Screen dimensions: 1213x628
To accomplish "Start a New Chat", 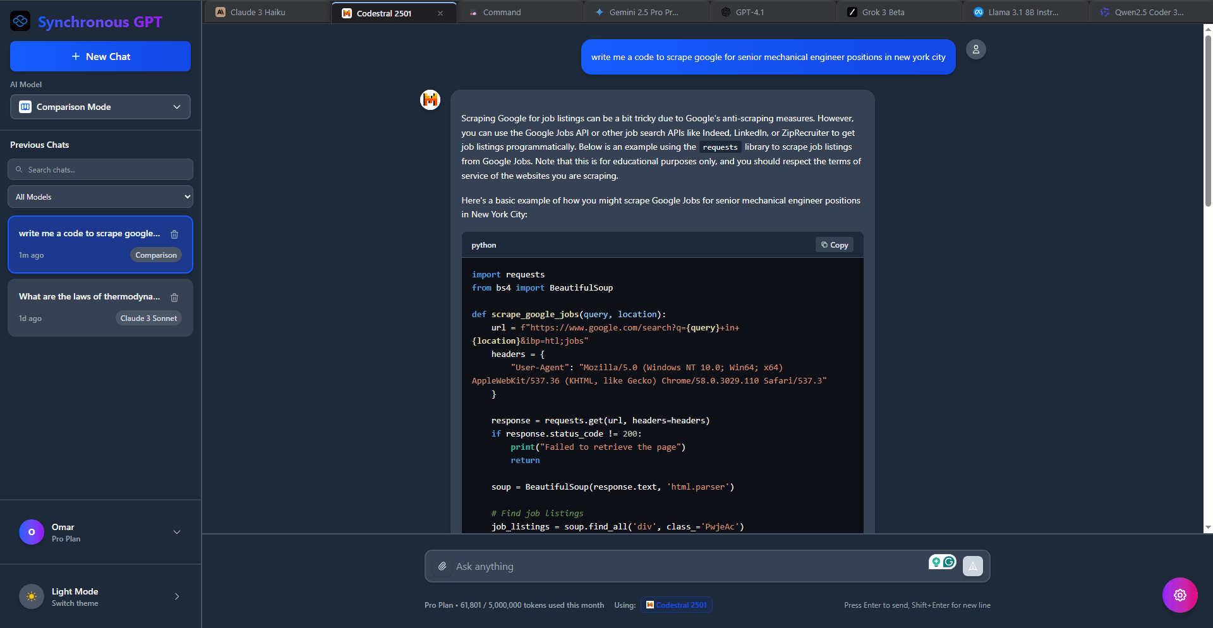I will point(100,56).
